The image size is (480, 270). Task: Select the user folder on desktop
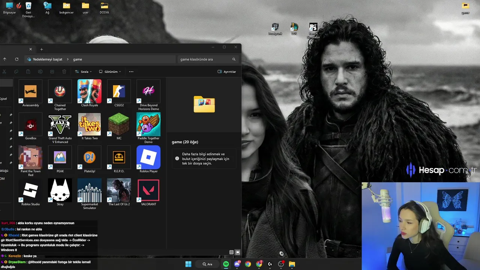(x=85, y=8)
